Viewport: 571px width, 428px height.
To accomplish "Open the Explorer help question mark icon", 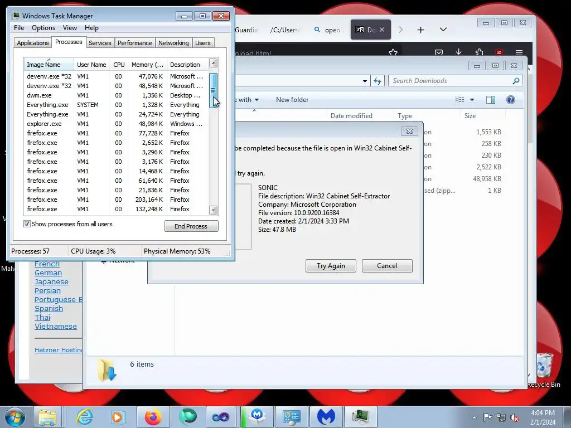I will [511, 100].
